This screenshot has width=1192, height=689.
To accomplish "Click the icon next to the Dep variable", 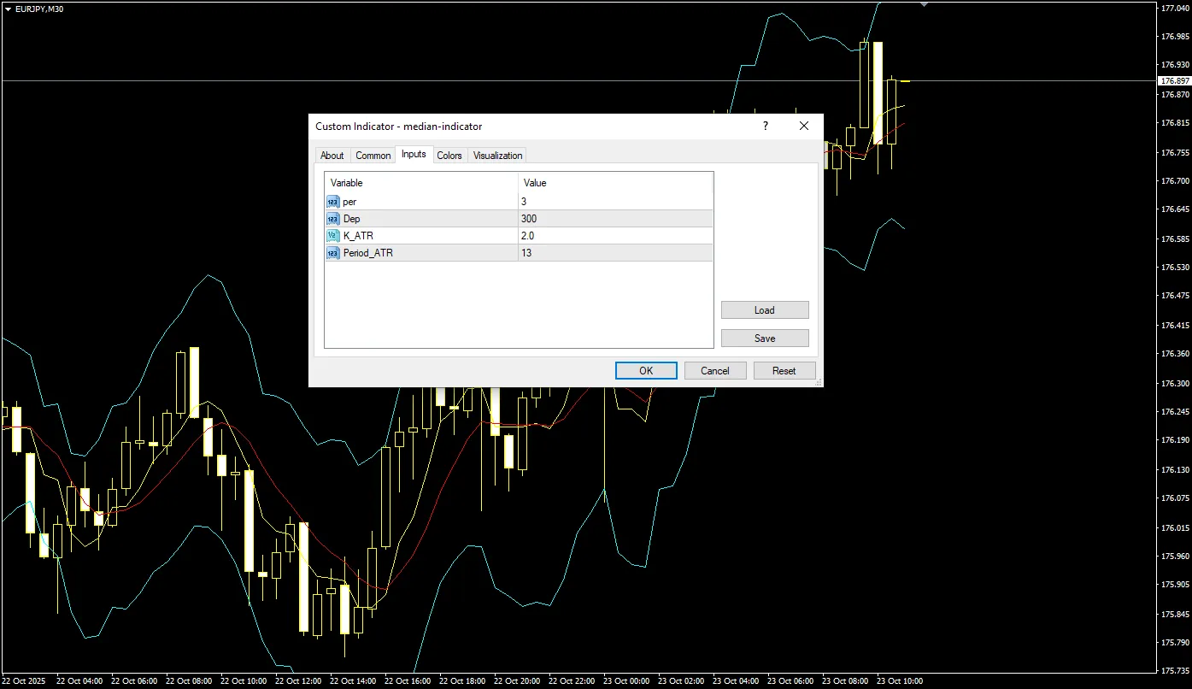I will [332, 219].
